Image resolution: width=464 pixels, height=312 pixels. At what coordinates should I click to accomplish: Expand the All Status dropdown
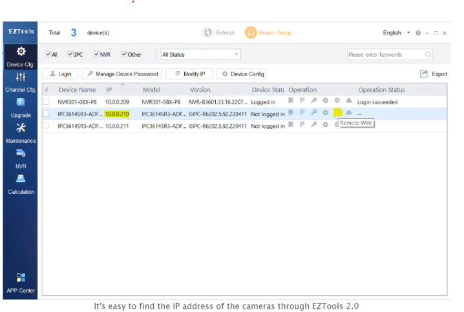[200, 55]
